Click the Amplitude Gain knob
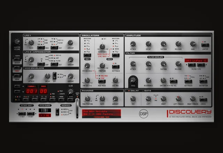This screenshot has width=223, height=153. (193, 44)
